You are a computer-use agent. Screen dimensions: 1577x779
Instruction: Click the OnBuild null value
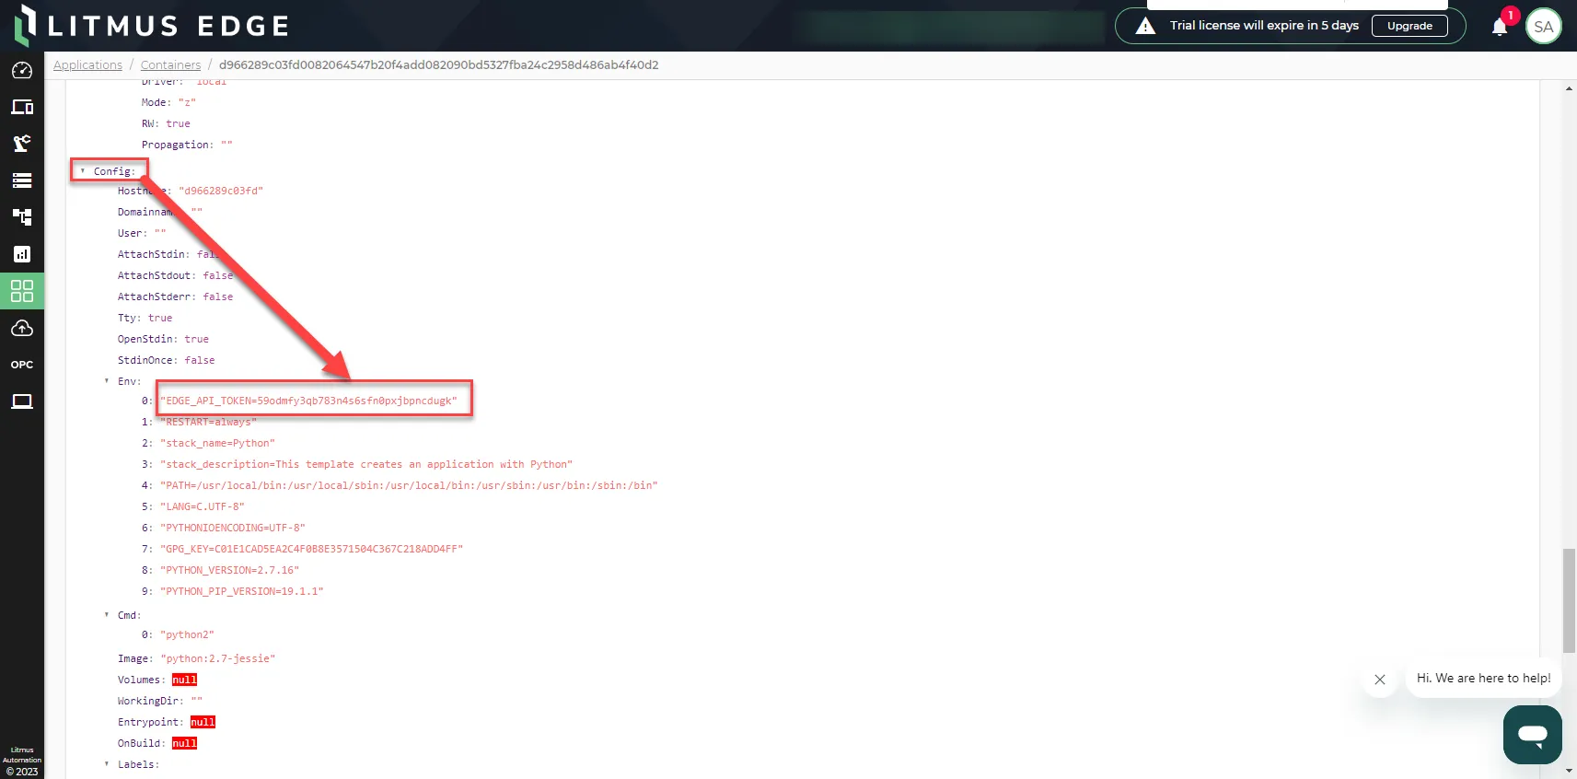coord(184,744)
